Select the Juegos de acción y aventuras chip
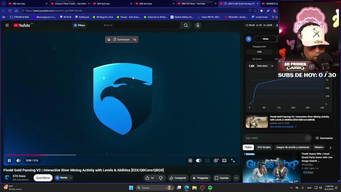341x192 pixels. [293, 147]
